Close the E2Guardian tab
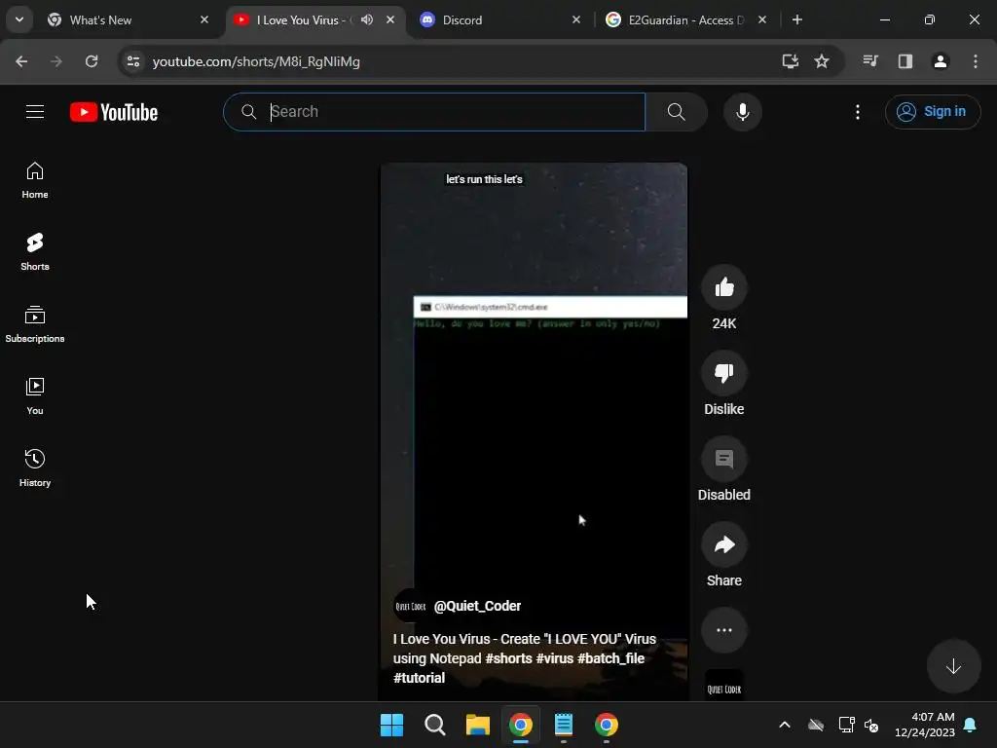 tap(761, 19)
